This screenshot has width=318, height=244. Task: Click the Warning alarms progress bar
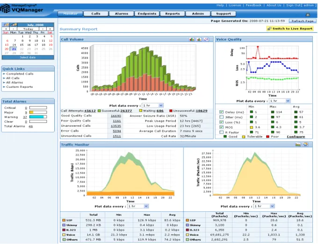38,117
